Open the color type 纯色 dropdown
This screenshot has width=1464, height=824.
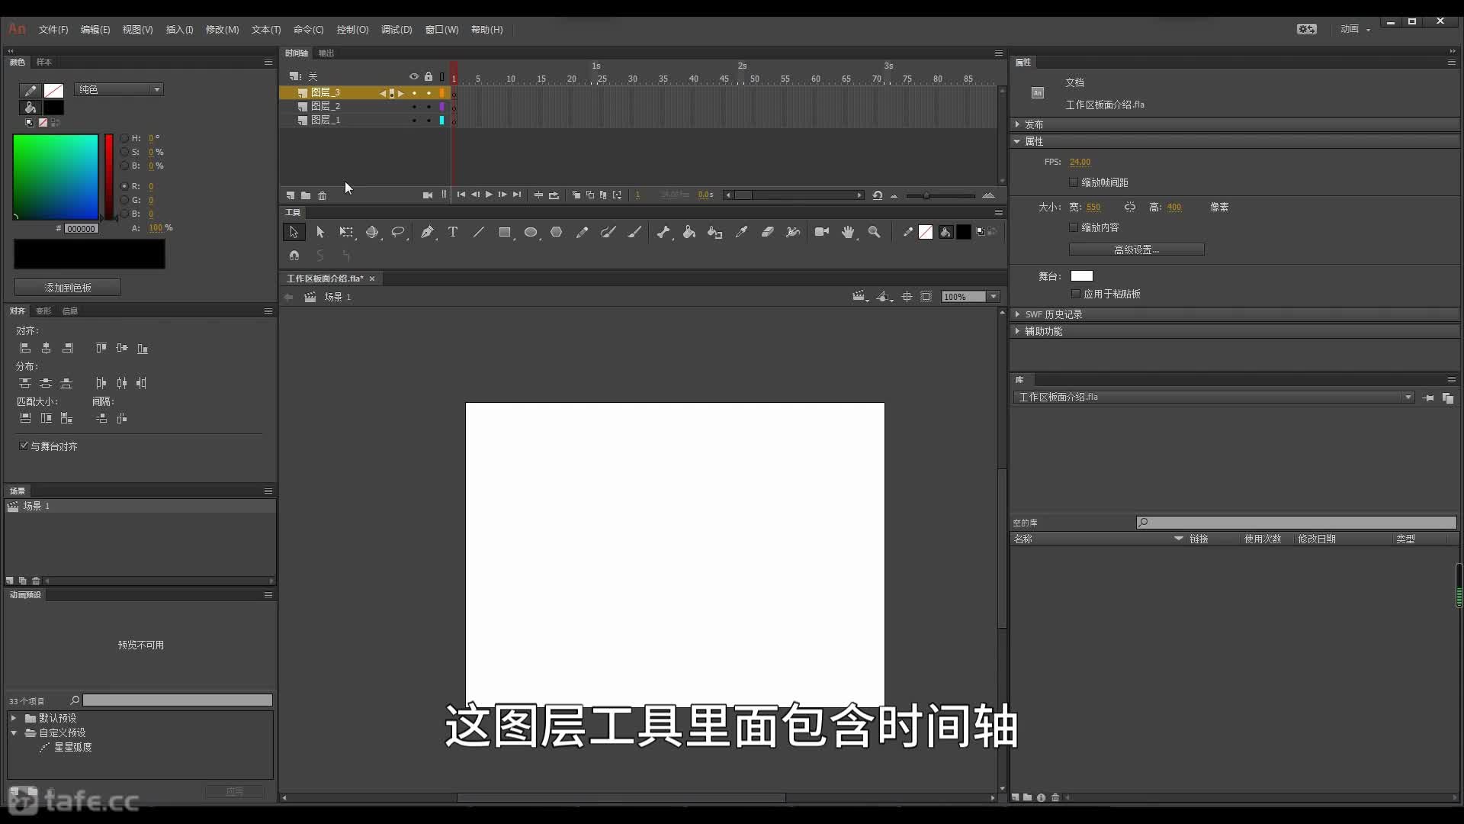point(119,89)
